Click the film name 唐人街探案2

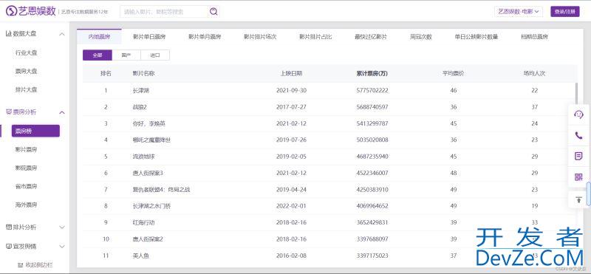coord(148,239)
